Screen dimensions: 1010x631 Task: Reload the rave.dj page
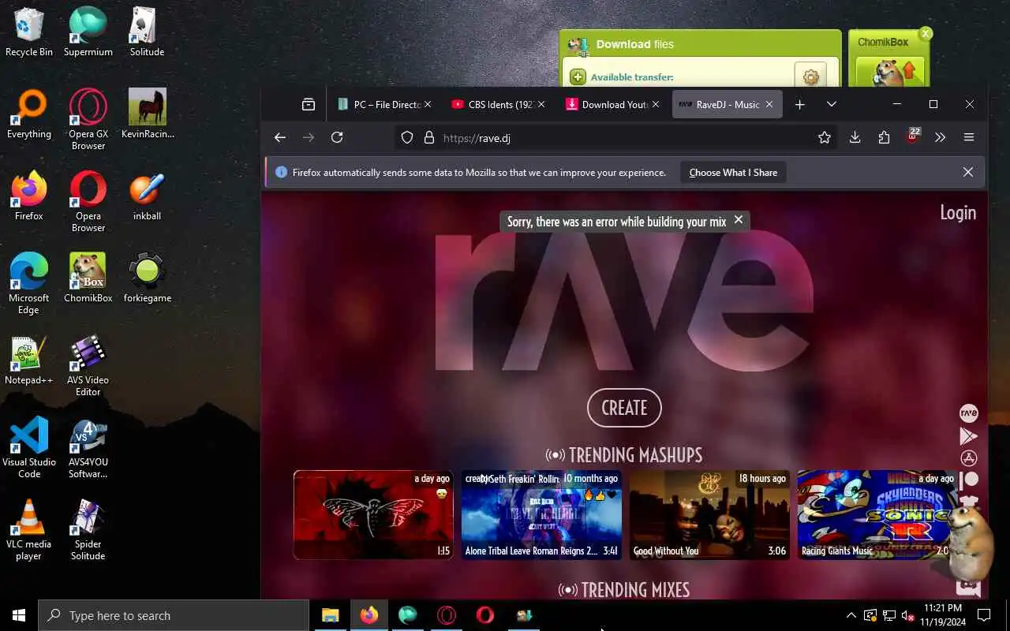337,137
